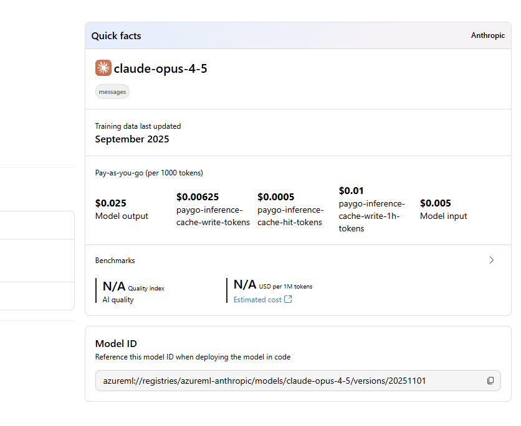Click into the azureml model ID field
521x426 pixels.
[298, 381]
